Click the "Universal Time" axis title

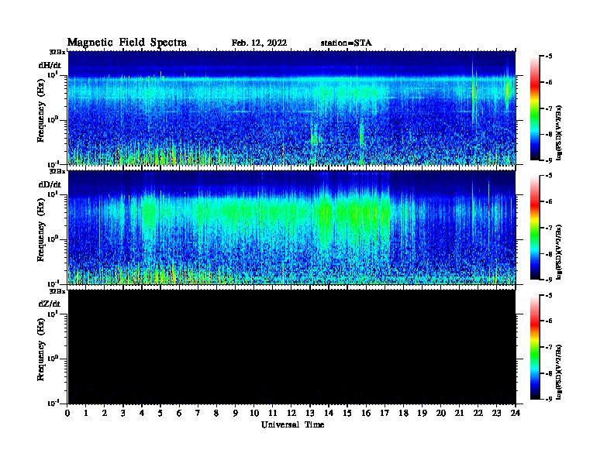coord(292,424)
